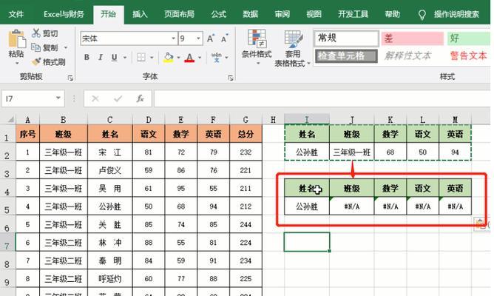Select the Format Painter brush
Viewport: 494px width, 296px height.
click(48, 61)
